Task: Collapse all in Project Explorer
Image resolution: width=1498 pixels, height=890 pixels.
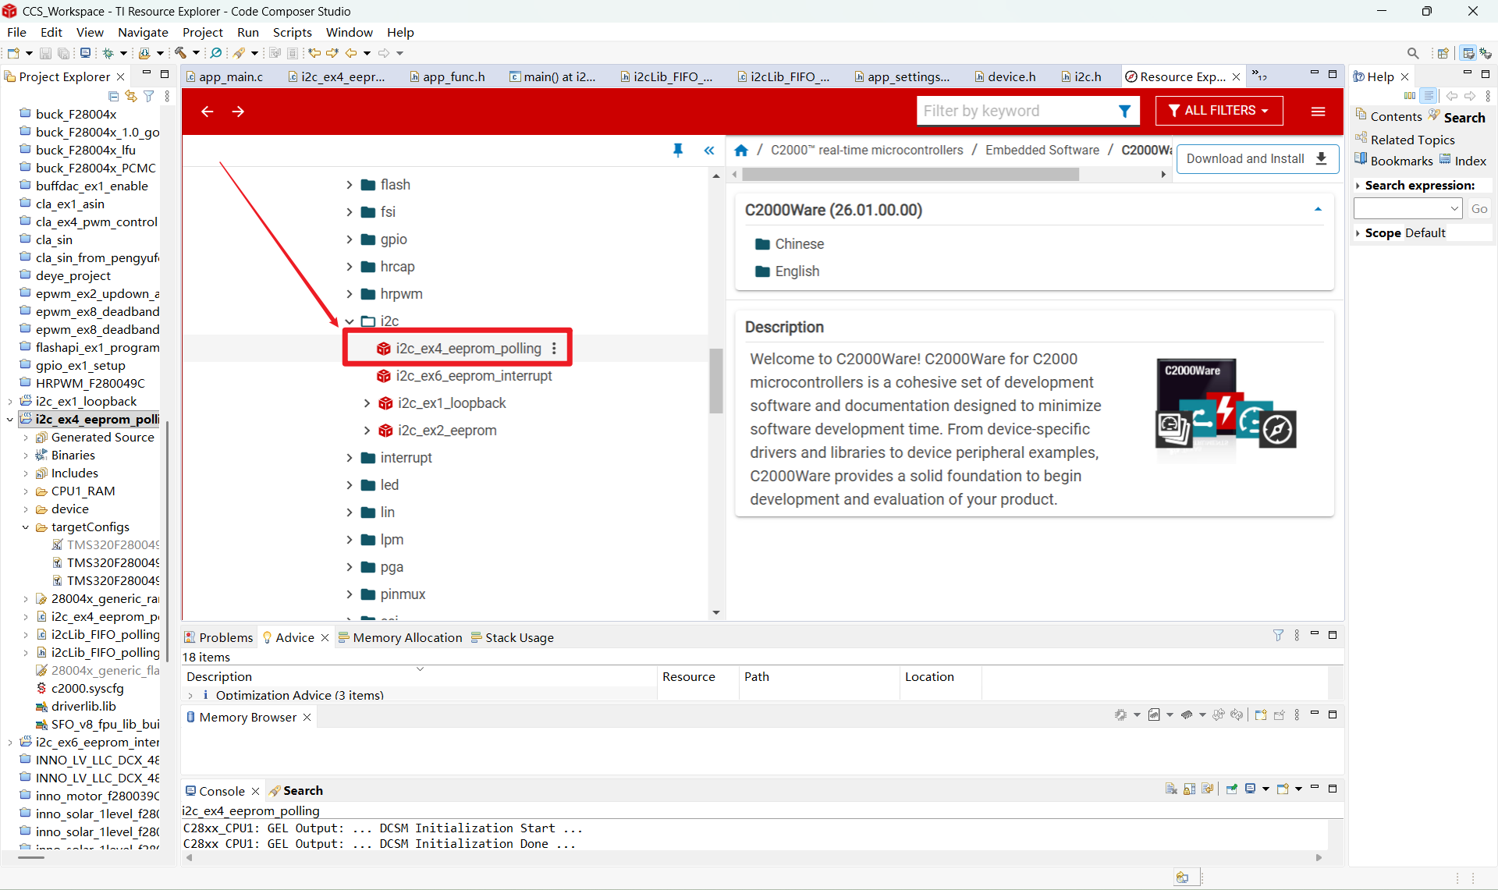Action: [x=114, y=96]
